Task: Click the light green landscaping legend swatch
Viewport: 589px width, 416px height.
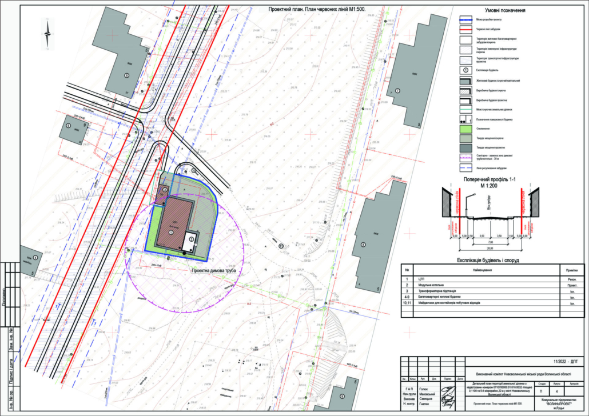Action: pos(465,129)
